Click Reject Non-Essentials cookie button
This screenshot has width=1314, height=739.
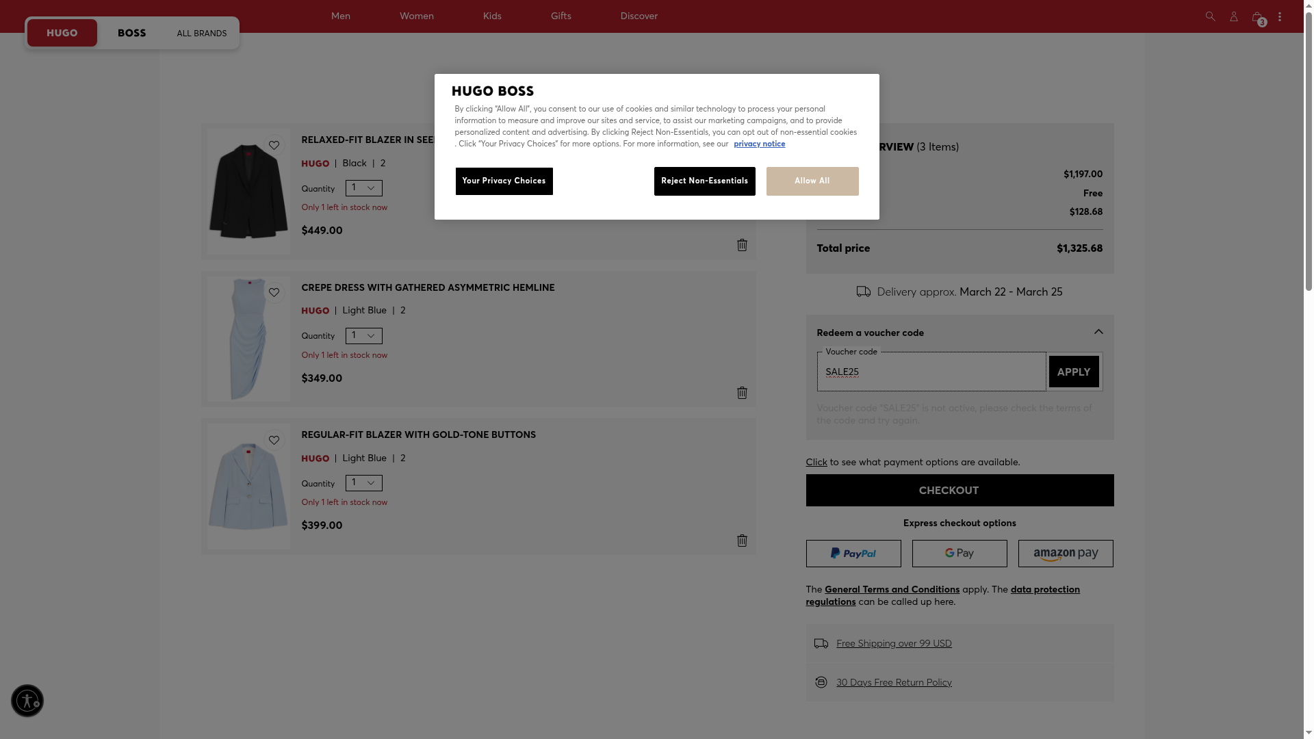(x=704, y=181)
